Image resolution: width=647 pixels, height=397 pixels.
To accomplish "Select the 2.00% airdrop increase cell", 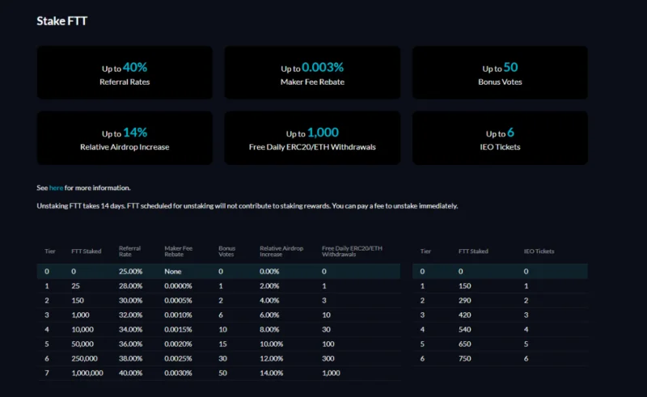I will click(x=269, y=286).
